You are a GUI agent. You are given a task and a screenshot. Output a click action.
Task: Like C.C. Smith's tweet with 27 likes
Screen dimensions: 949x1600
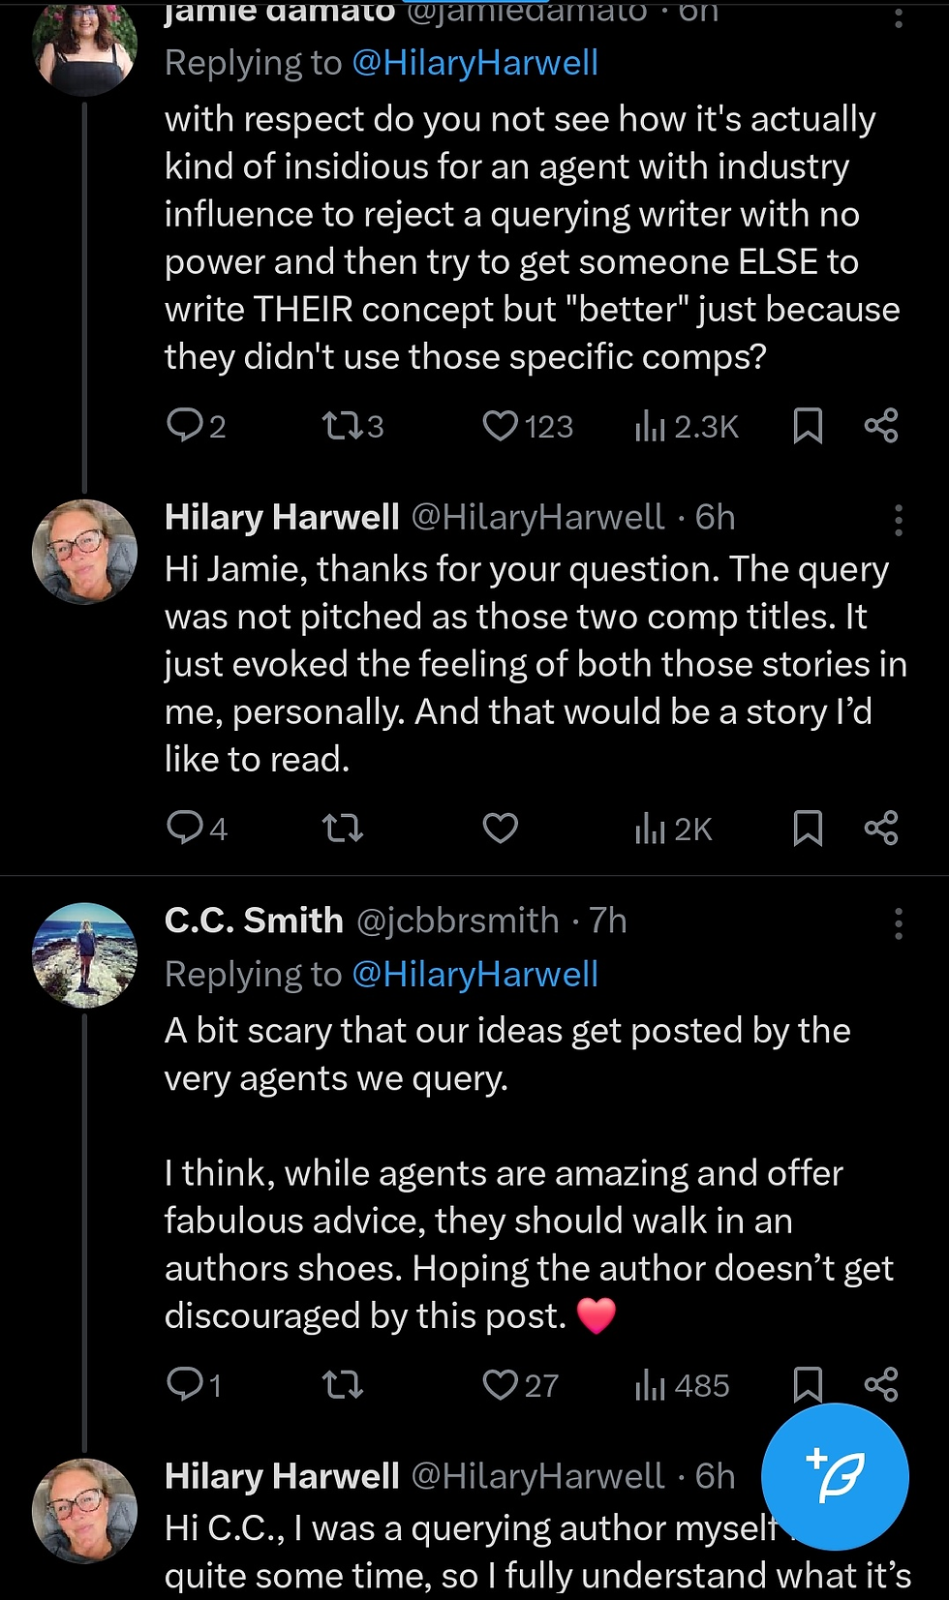pyautogui.click(x=501, y=1385)
